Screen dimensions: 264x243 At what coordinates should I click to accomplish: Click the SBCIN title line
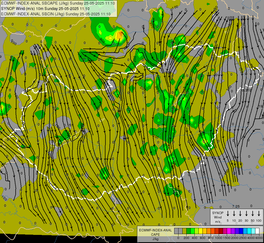click(x=56, y=14)
